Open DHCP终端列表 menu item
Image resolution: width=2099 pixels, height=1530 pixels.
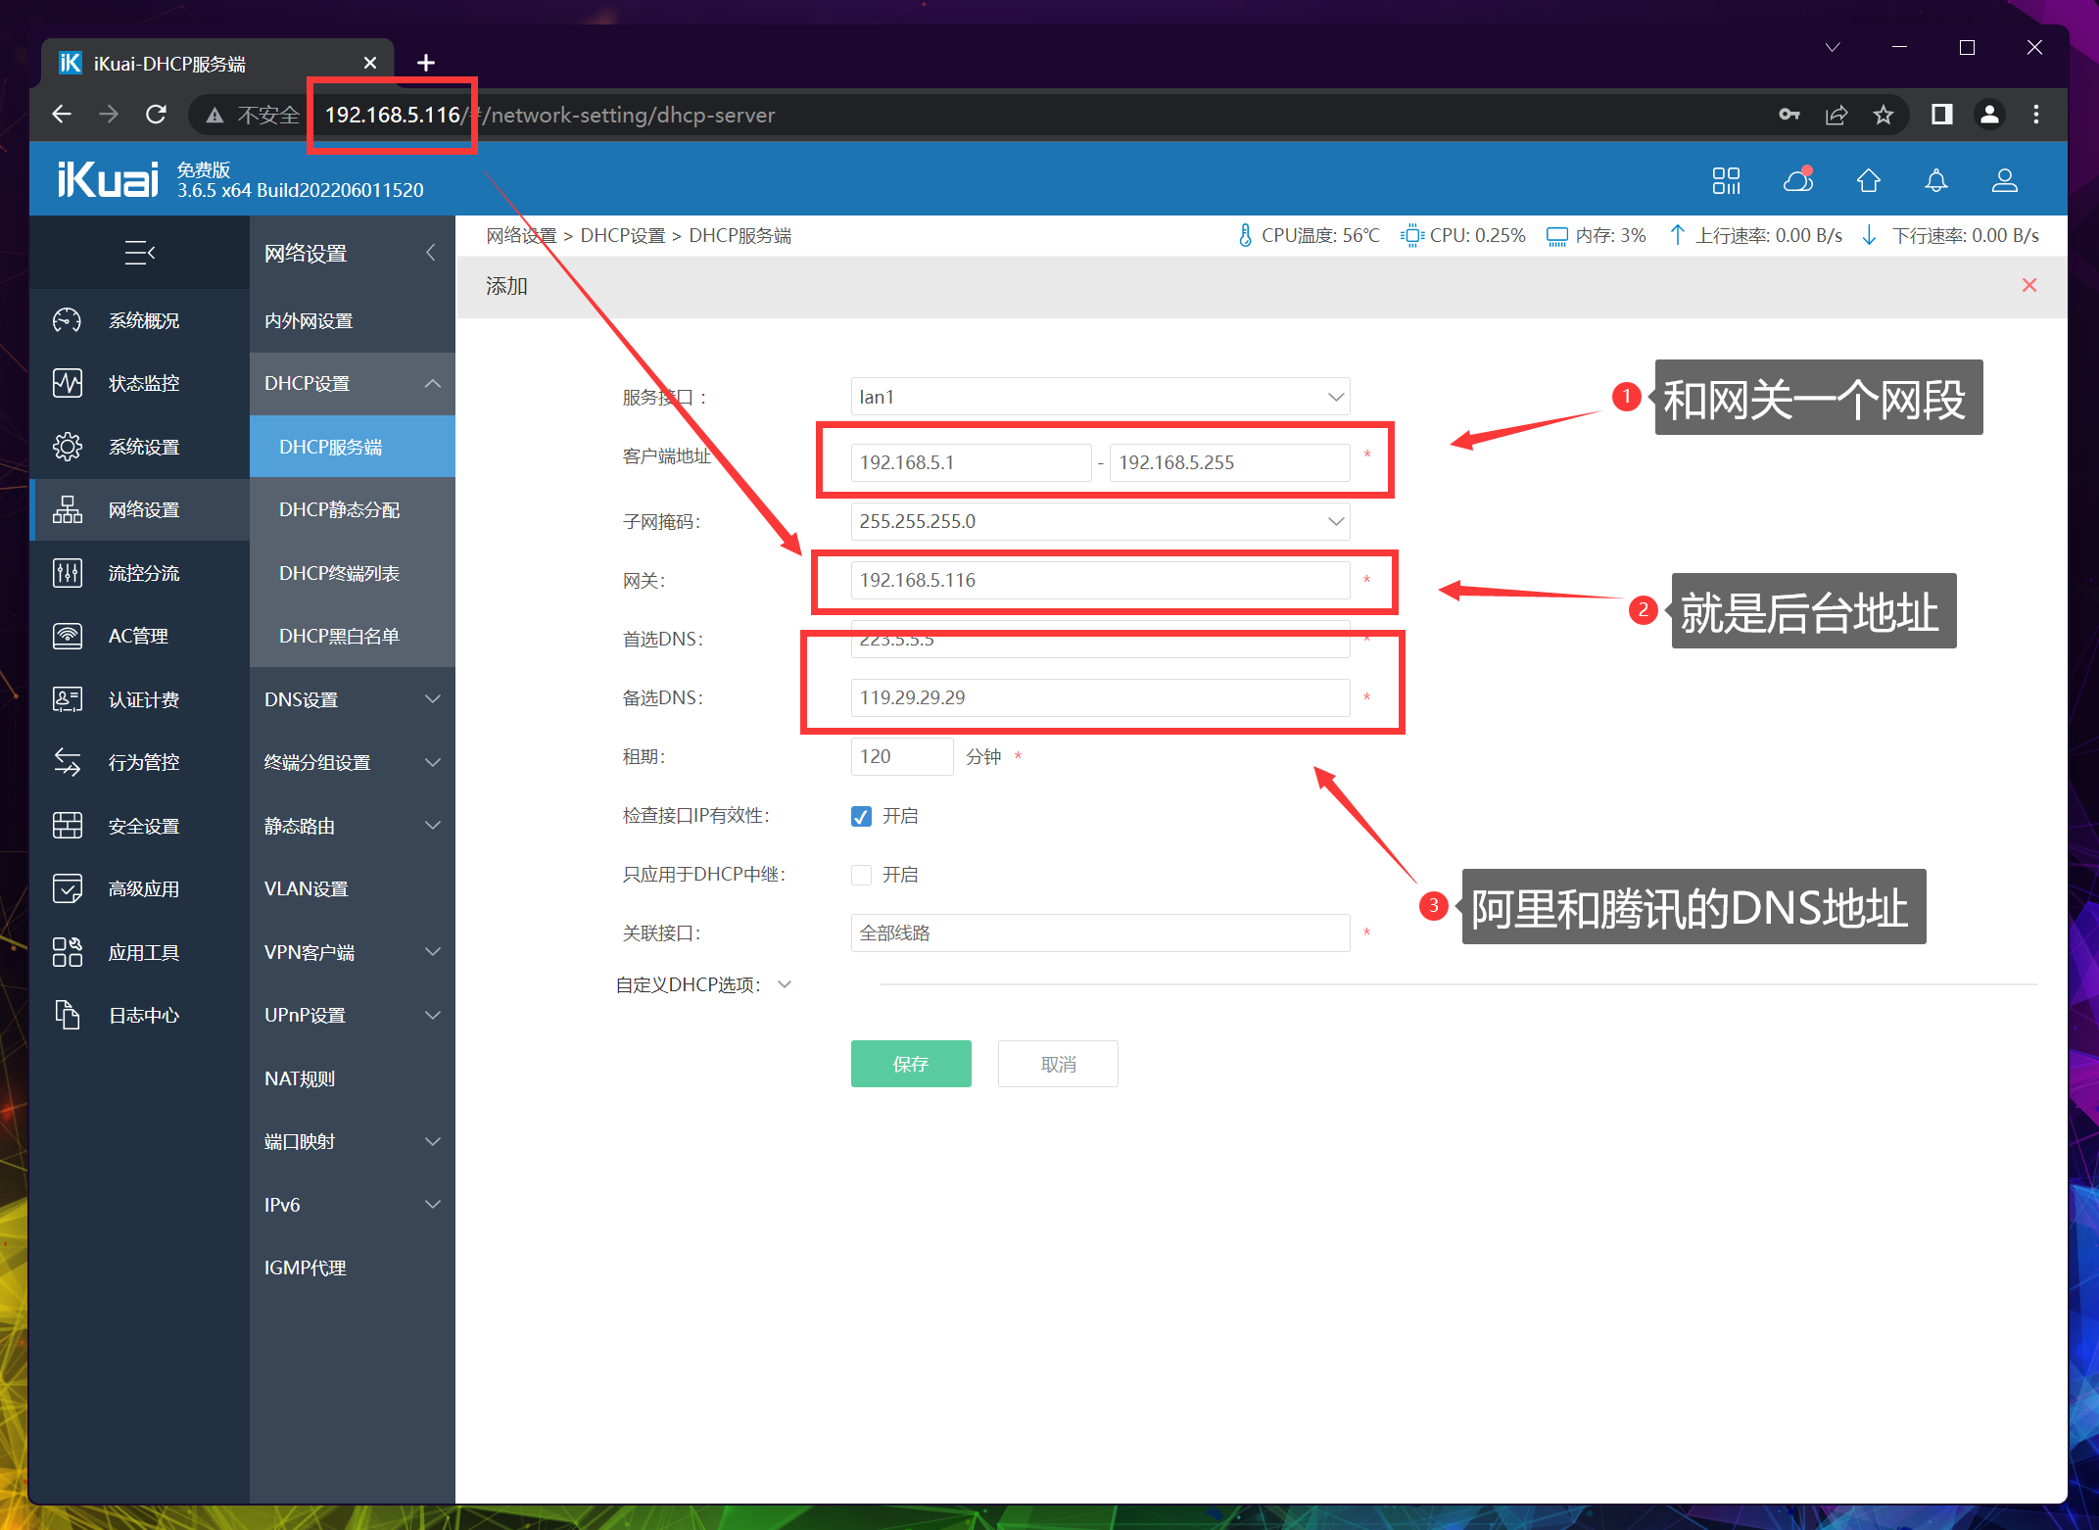click(339, 573)
